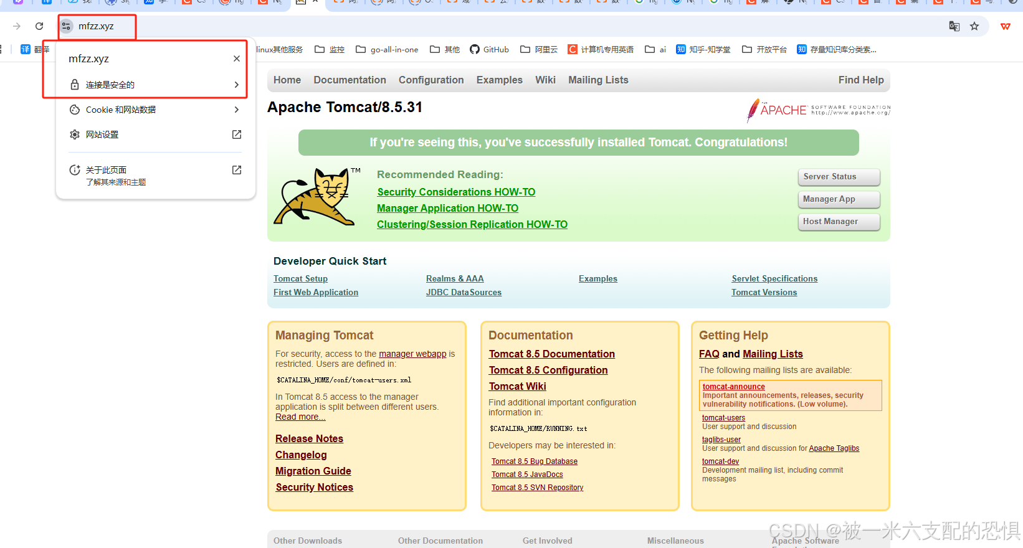The width and height of the screenshot is (1023, 548).
Task: Open Tomcat 8.5 Configuration link
Action: 548,371
